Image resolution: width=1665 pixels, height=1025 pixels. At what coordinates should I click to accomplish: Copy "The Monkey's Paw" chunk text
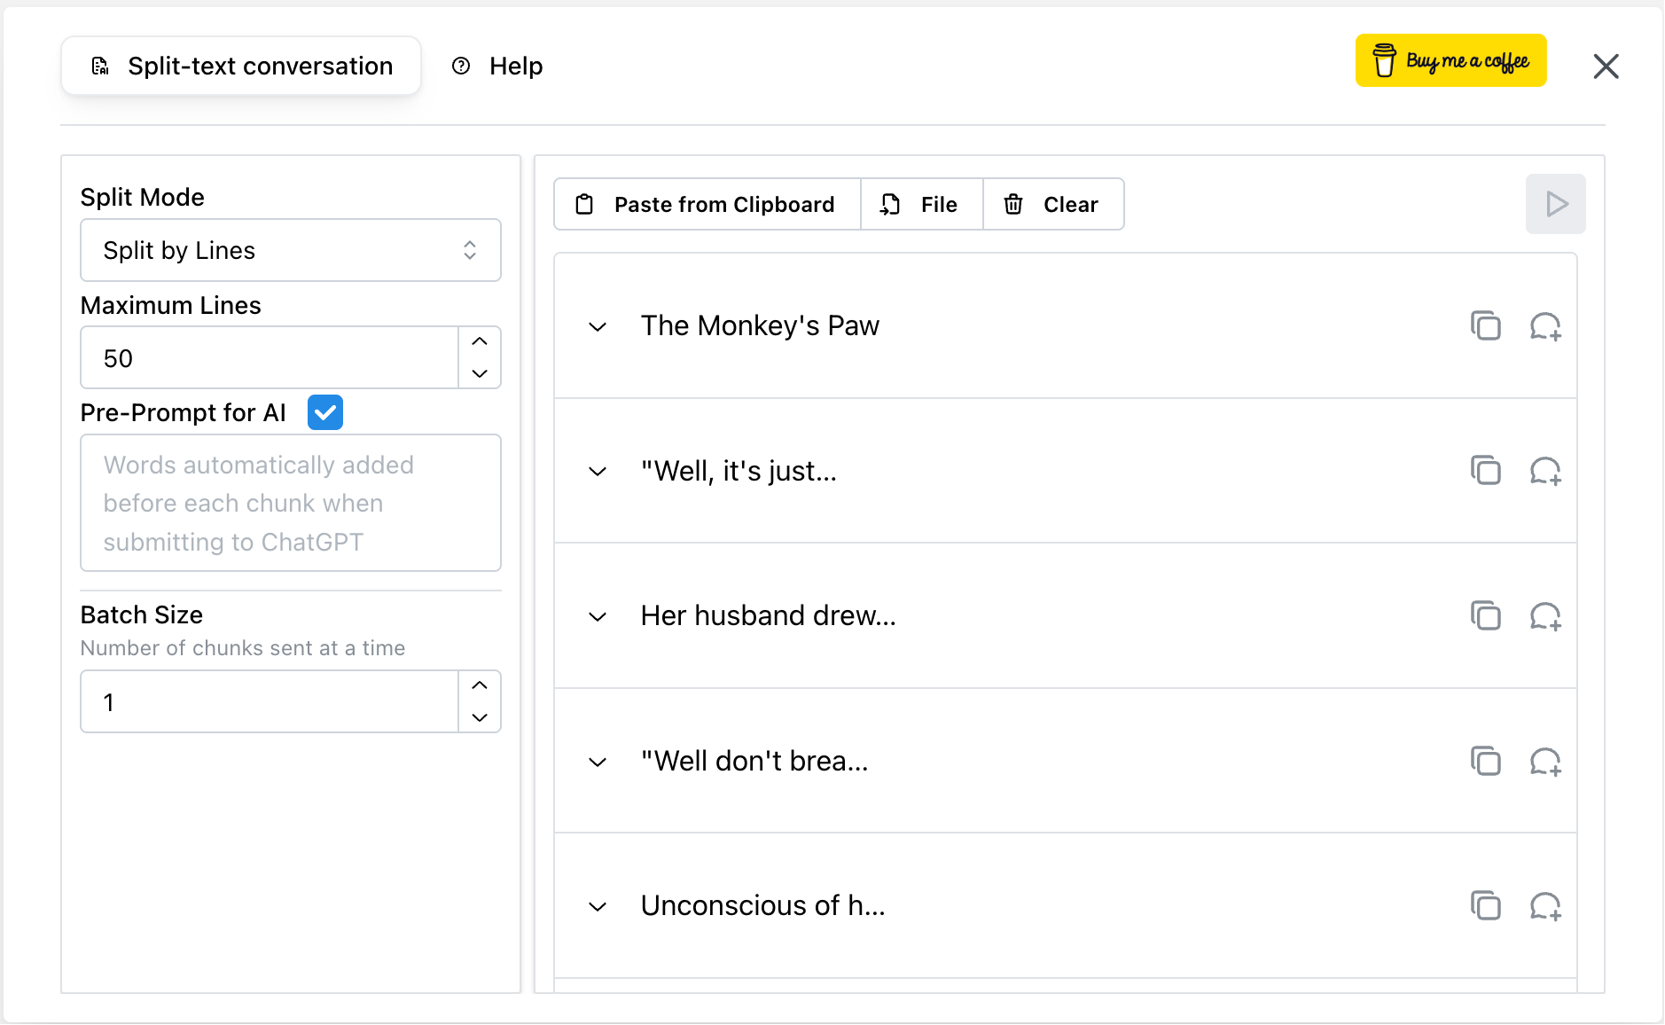1485,325
